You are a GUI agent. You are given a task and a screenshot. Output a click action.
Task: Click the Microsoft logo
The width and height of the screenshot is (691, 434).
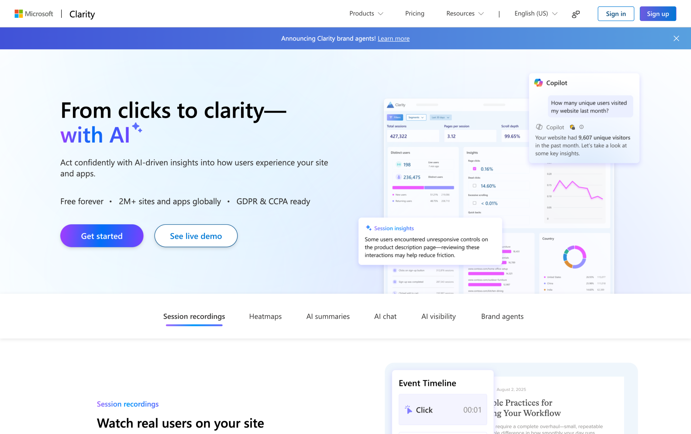point(34,13)
